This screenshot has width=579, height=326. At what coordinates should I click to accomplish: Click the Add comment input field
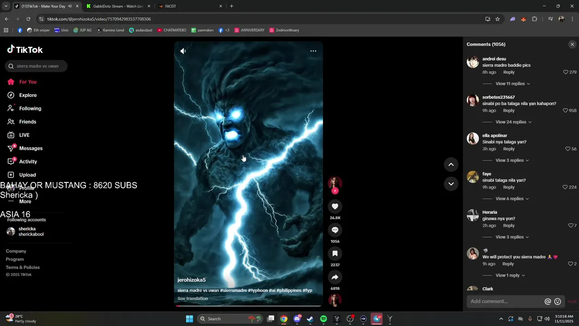[506, 302]
